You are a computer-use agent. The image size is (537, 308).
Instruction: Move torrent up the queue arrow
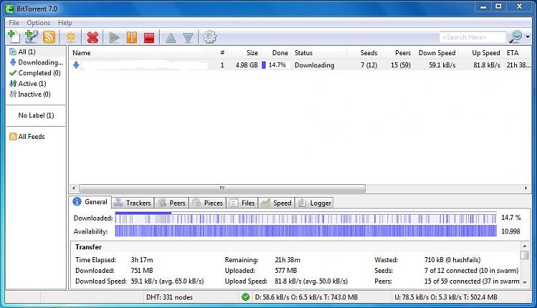170,38
